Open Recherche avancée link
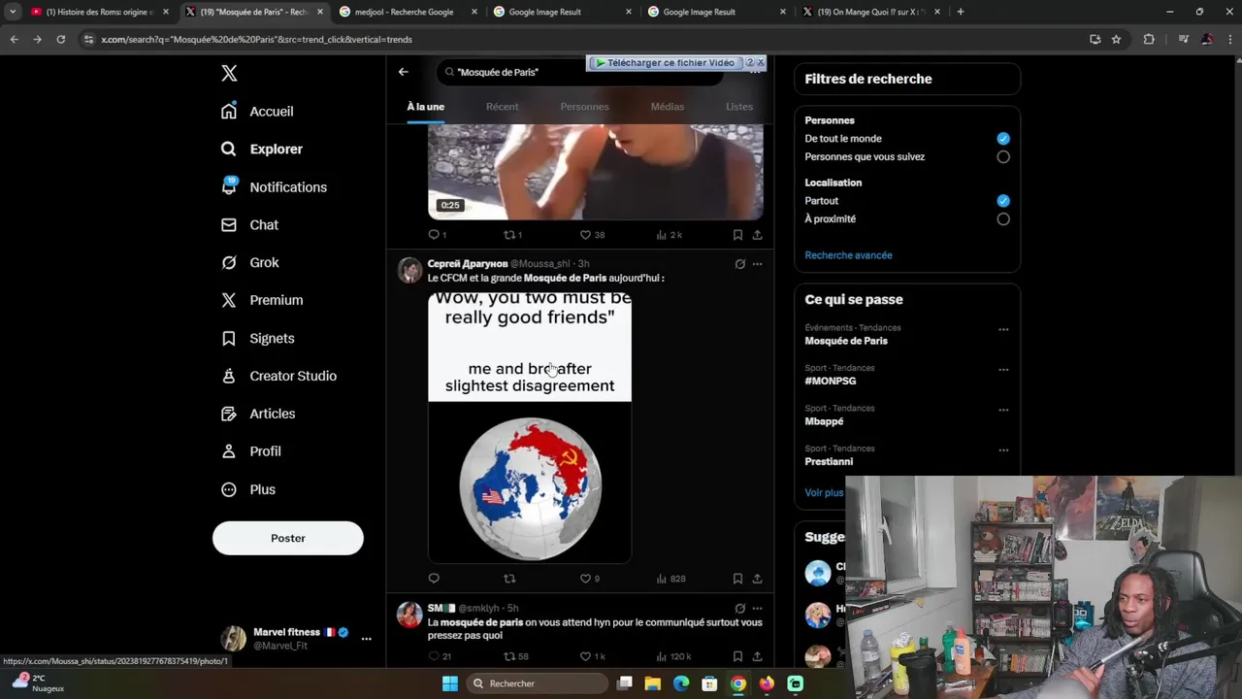Screen dimensions: 1242x699 [848, 255]
